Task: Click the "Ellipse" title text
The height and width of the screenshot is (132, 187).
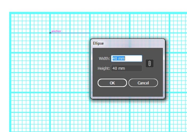Action: 98,43
